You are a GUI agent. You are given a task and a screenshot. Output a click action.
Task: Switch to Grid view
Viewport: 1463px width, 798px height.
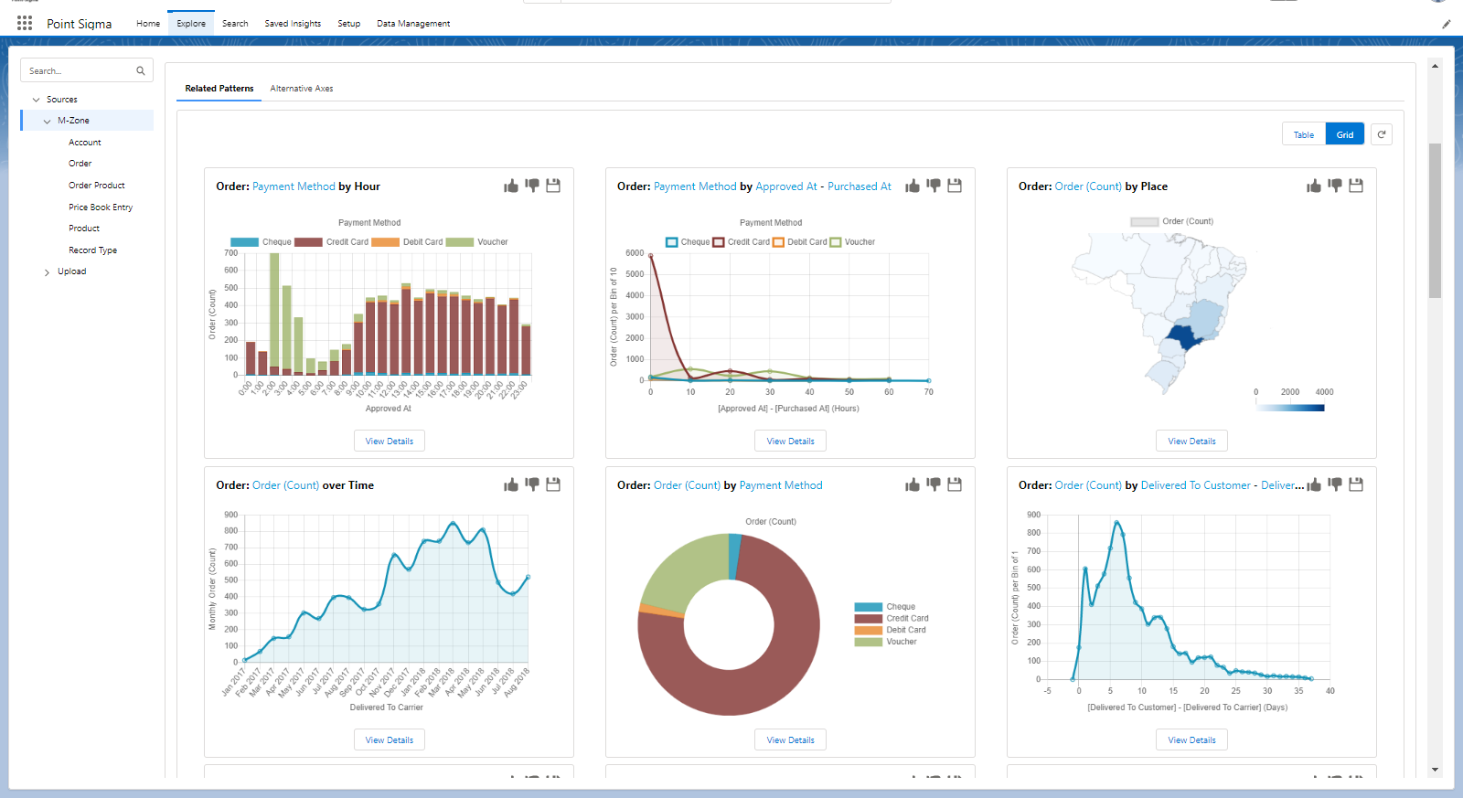[x=1344, y=134]
